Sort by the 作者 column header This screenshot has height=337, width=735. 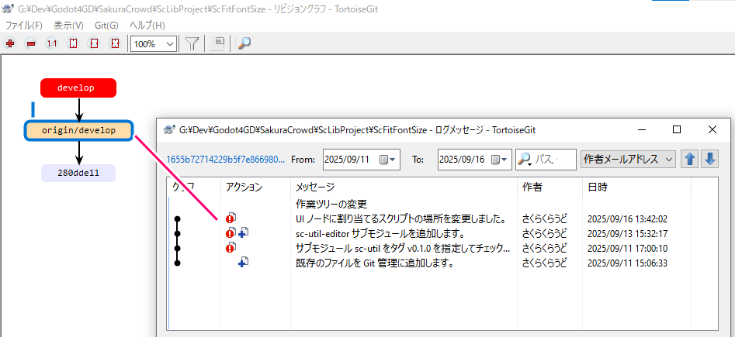(550, 187)
